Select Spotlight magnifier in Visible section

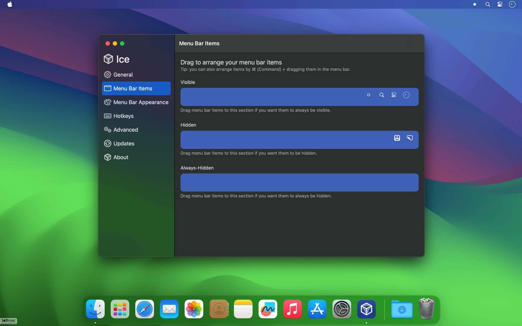(382, 95)
